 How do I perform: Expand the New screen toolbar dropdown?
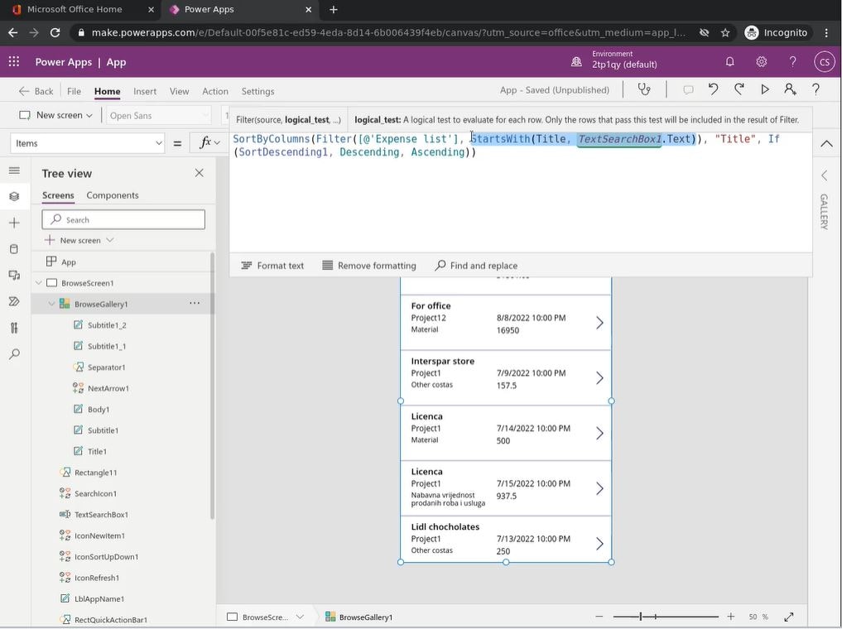[89, 115]
